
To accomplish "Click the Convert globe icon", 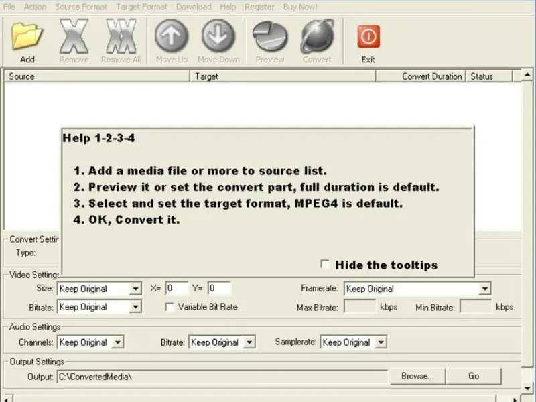I will 317,36.
